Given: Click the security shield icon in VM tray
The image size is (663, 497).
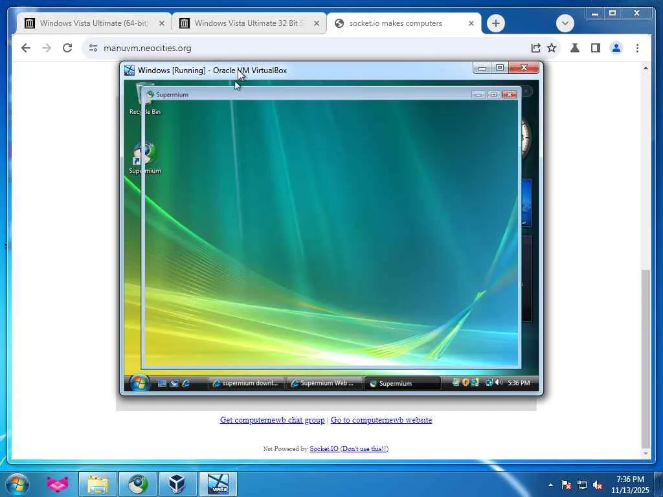Looking at the screenshot, I should 465,382.
